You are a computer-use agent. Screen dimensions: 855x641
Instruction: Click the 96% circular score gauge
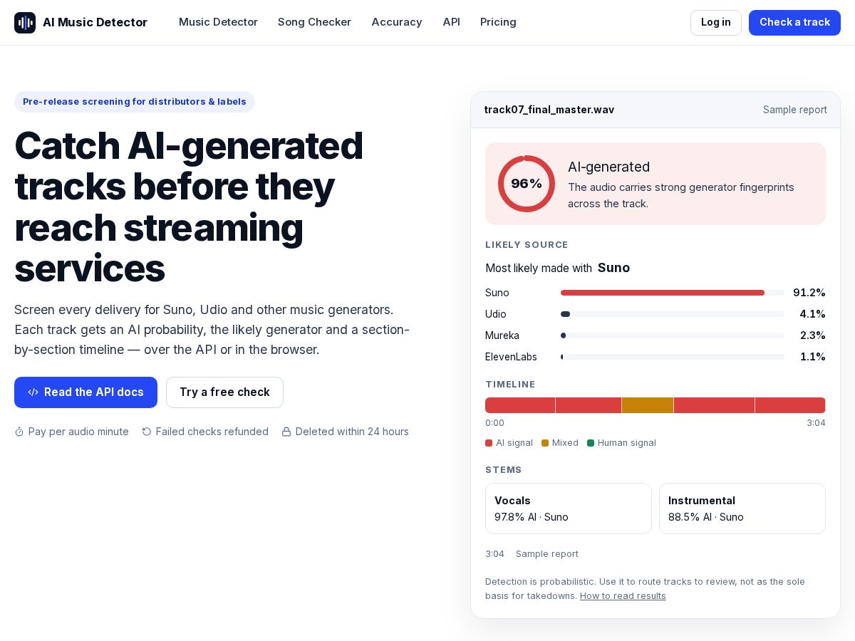point(527,184)
